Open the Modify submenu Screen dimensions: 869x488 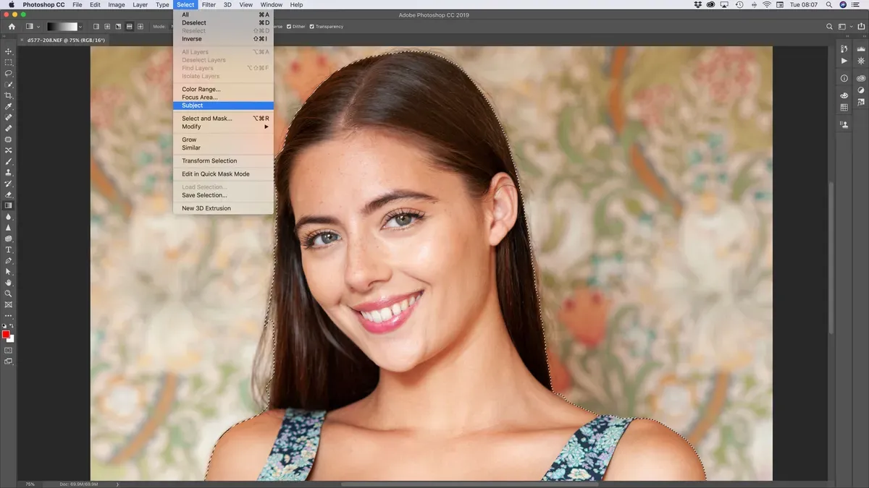pyautogui.click(x=223, y=127)
